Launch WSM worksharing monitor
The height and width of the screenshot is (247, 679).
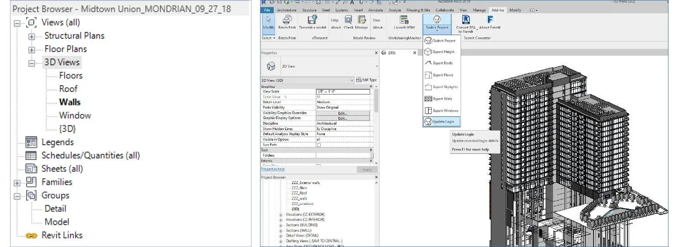coord(404,23)
